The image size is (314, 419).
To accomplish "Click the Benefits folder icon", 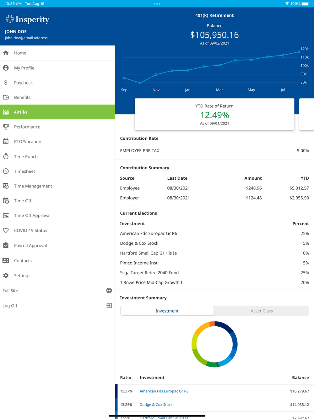I will (6, 97).
